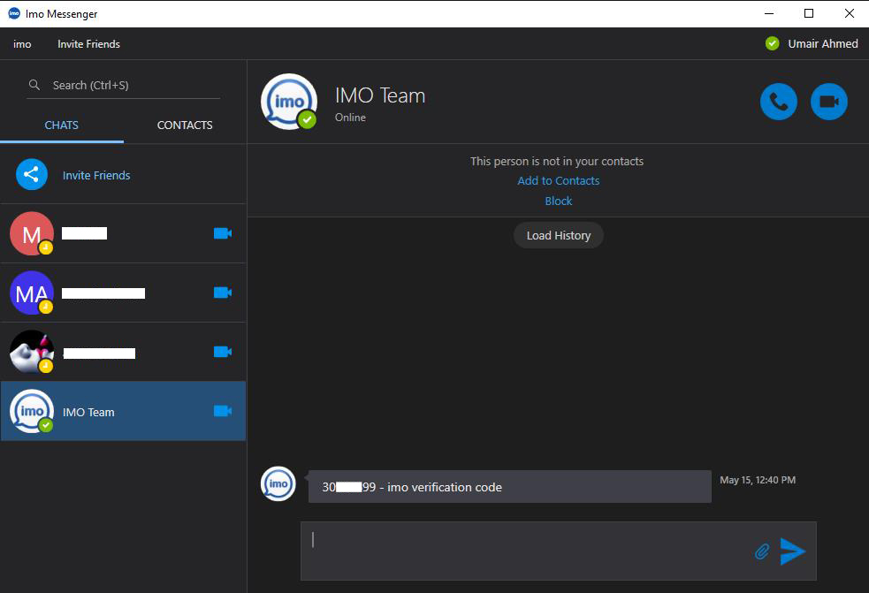Click the IMO Team header avatar

tap(289, 102)
